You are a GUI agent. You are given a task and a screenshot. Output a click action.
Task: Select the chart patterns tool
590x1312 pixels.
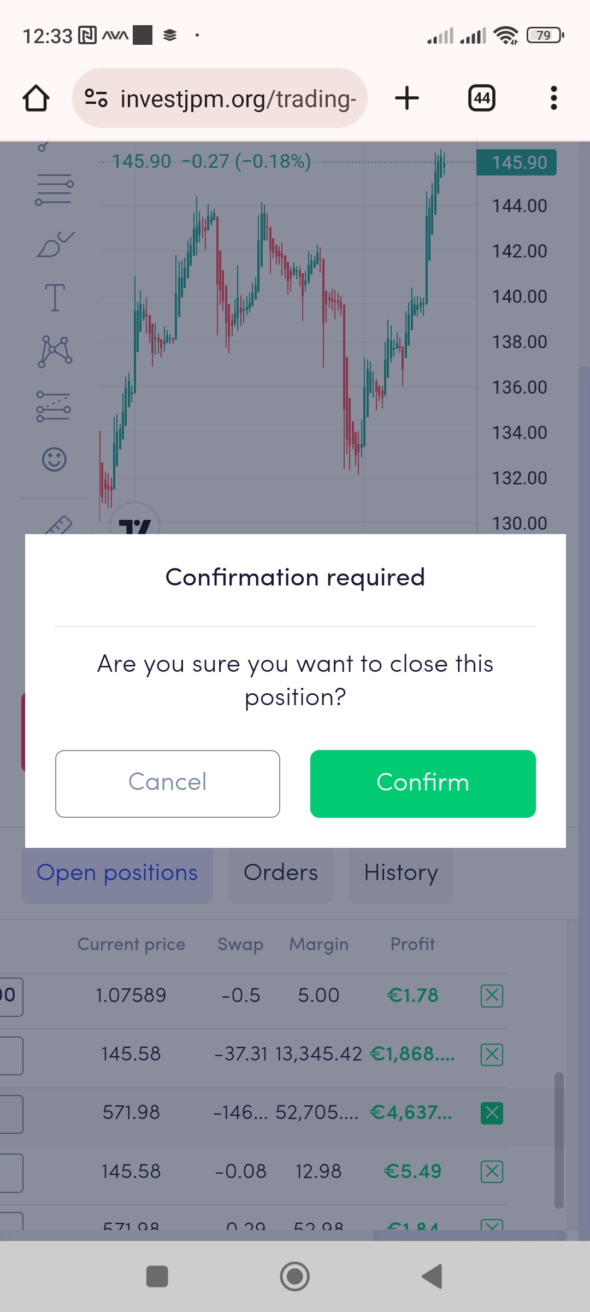point(54,351)
